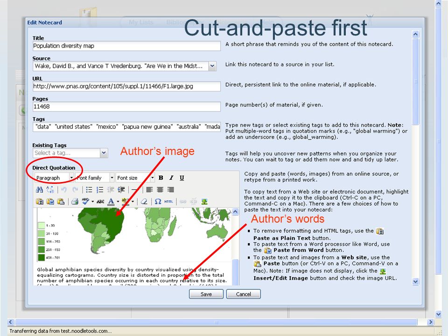Click in the Tags input field
Image resolution: width=448 pixels, height=336 pixels.
click(x=126, y=127)
